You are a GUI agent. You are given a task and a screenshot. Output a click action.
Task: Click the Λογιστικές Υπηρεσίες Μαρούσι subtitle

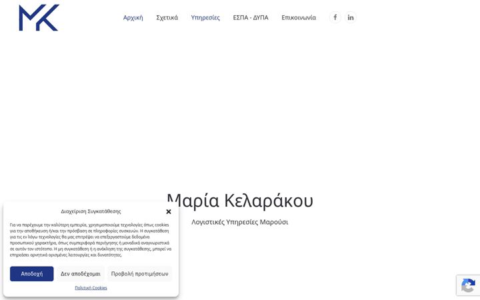click(240, 222)
